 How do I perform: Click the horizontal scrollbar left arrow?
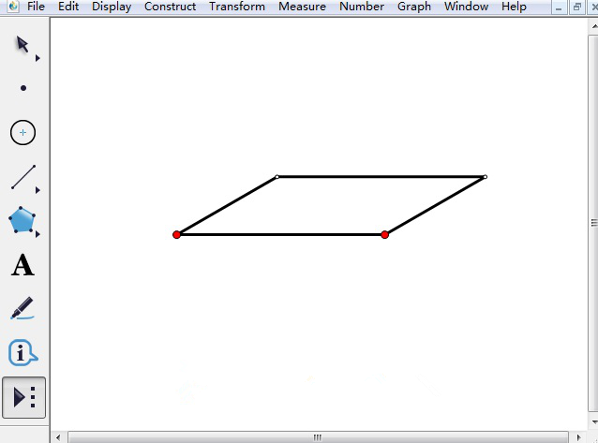click(58, 437)
